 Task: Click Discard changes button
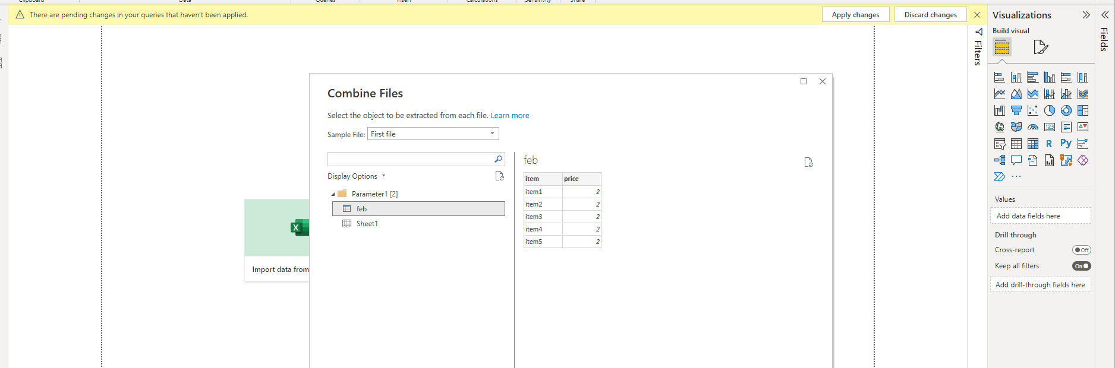[x=930, y=15]
